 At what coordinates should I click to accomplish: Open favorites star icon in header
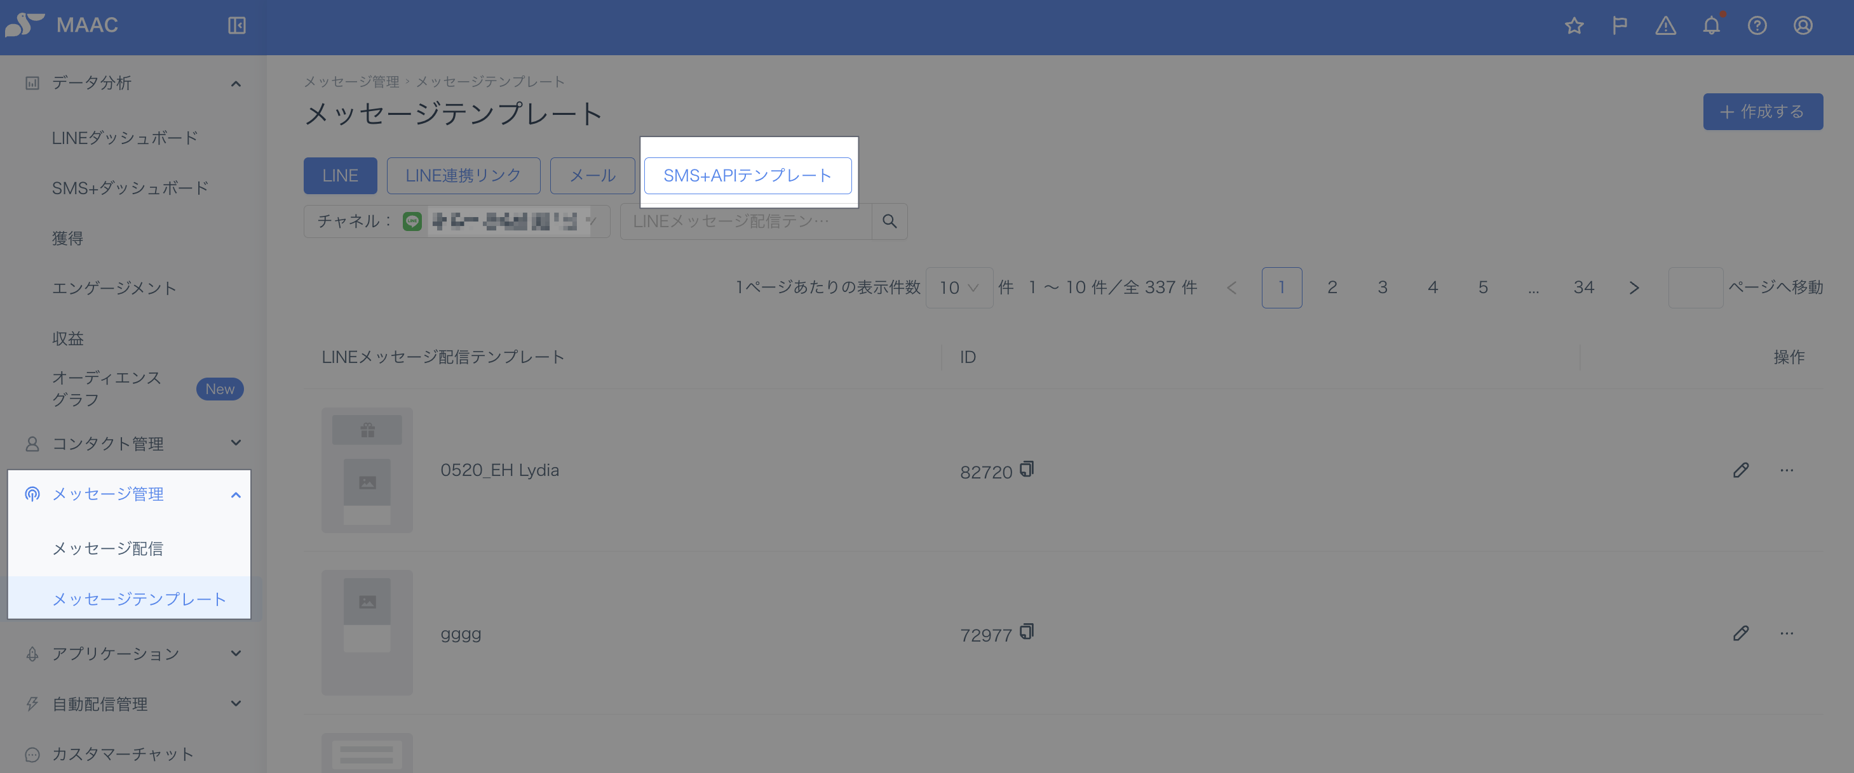(x=1574, y=26)
